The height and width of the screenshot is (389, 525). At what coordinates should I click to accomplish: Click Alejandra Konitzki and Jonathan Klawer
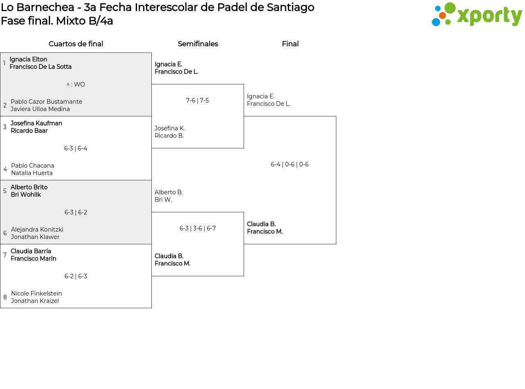click(37, 233)
